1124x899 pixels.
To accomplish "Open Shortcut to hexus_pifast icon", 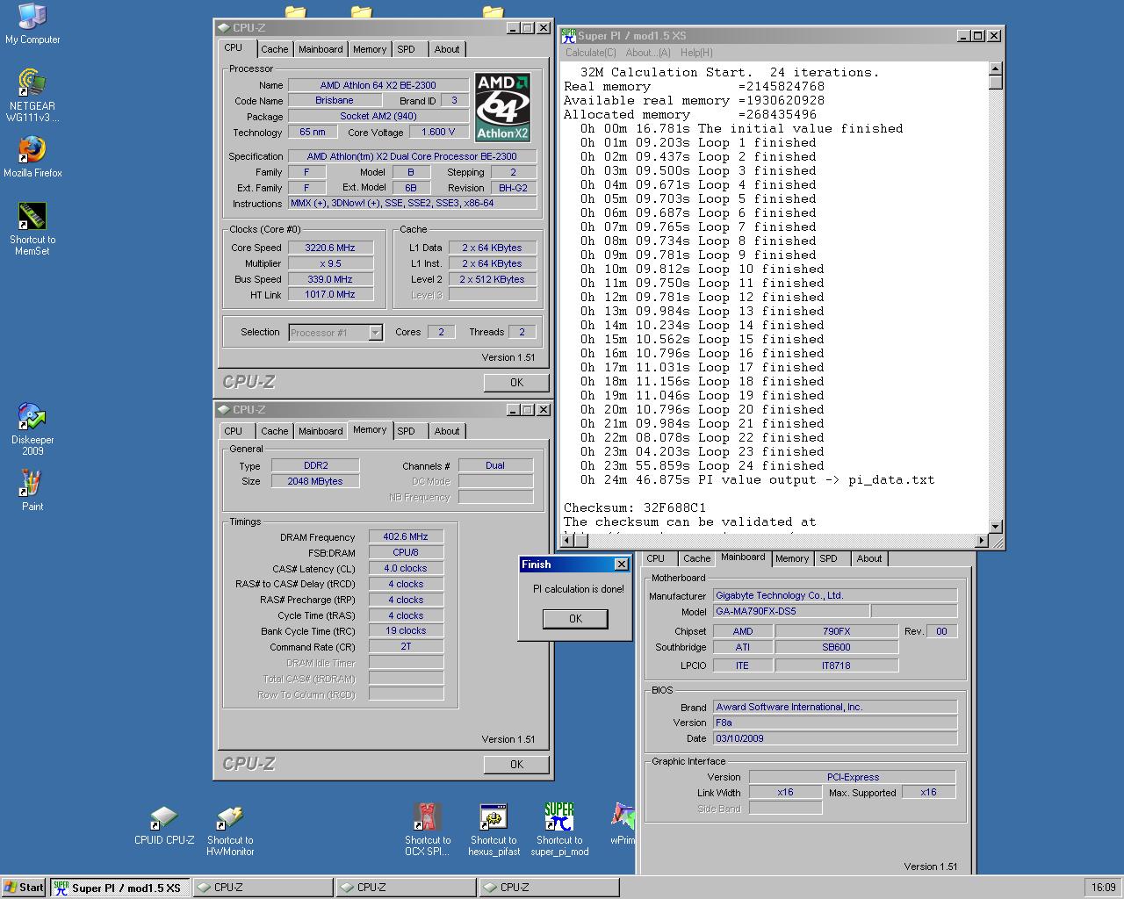I will pos(494,830).
